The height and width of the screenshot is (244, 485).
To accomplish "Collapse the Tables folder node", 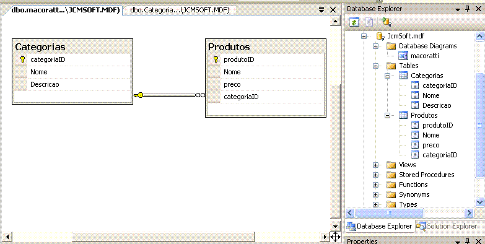I will [375, 66].
